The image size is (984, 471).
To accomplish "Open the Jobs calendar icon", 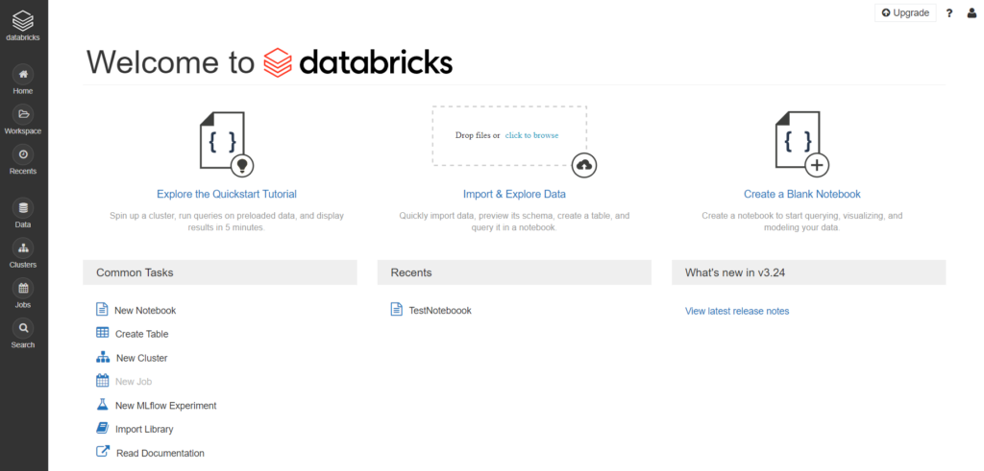I will [x=23, y=288].
